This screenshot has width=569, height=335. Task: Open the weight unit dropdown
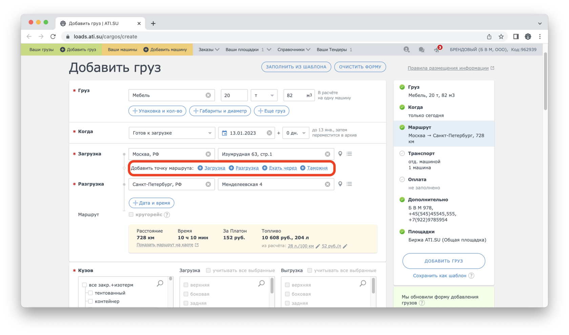(x=264, y=96)
